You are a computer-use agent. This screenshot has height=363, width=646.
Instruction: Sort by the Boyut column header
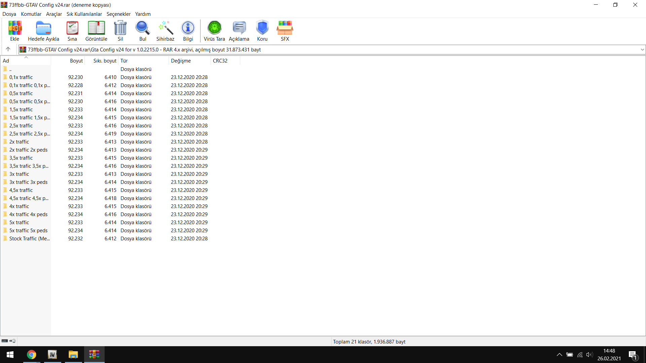point(76,61)
